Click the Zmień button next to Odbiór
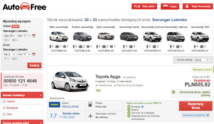This screenshot has width=214, height=124. point(15,26)
